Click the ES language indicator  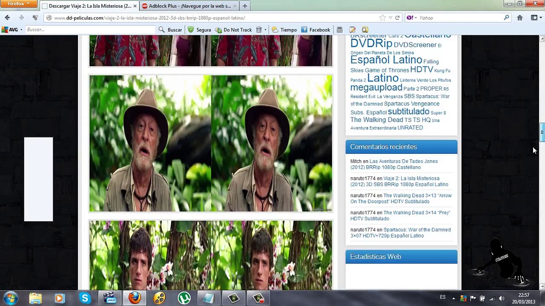tap(443, 297)
